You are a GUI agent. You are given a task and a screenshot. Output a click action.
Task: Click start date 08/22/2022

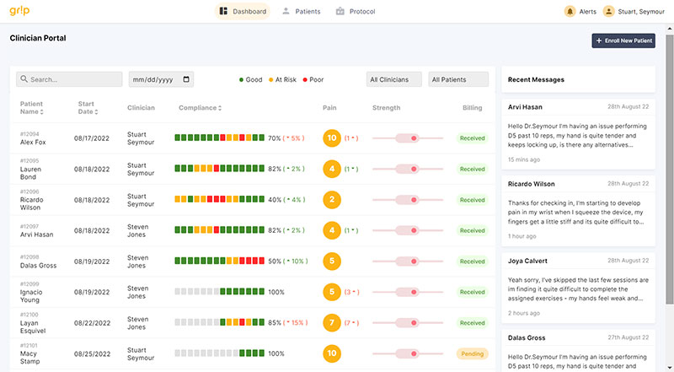coord(92,323)
